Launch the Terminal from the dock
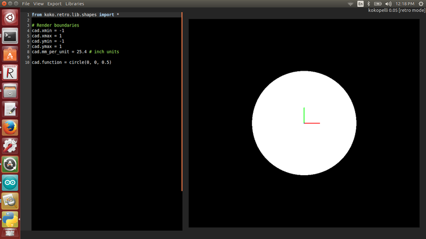 tap(10, 36)
